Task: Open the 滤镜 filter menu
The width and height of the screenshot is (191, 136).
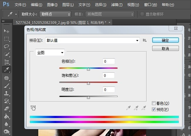Action: tap(117, 5)
